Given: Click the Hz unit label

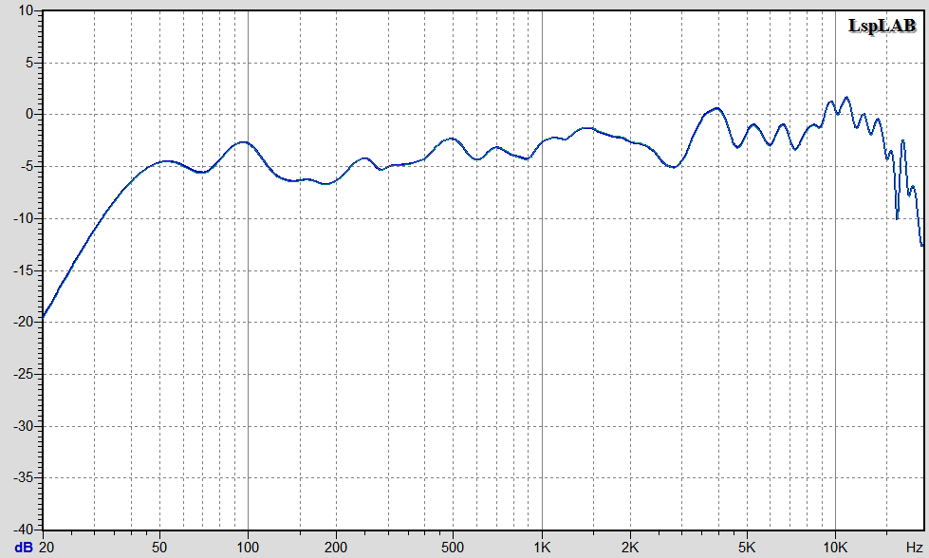Looking at the screenshot, I should (914, 548).
